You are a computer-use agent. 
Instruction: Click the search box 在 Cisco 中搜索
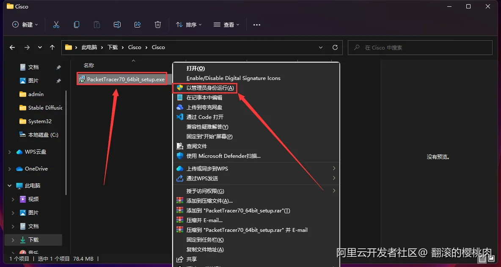pyautogui.click(x=420, y=47)
